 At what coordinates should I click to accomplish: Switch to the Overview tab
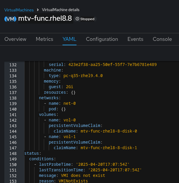[15, 39]
